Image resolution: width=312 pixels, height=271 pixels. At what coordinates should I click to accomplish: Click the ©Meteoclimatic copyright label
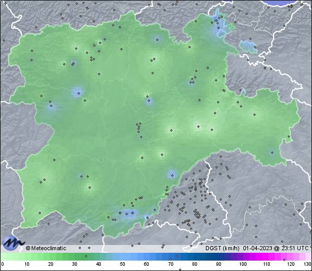[46, 248]
